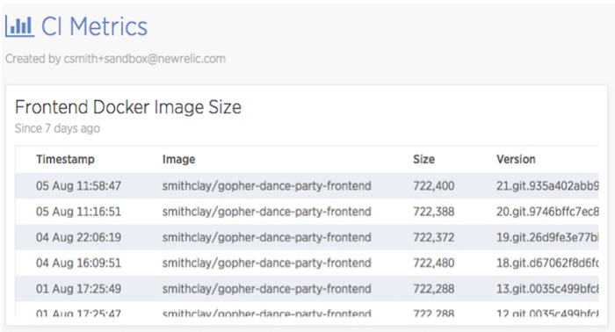Select size value 722,400

tap(433, 185)
